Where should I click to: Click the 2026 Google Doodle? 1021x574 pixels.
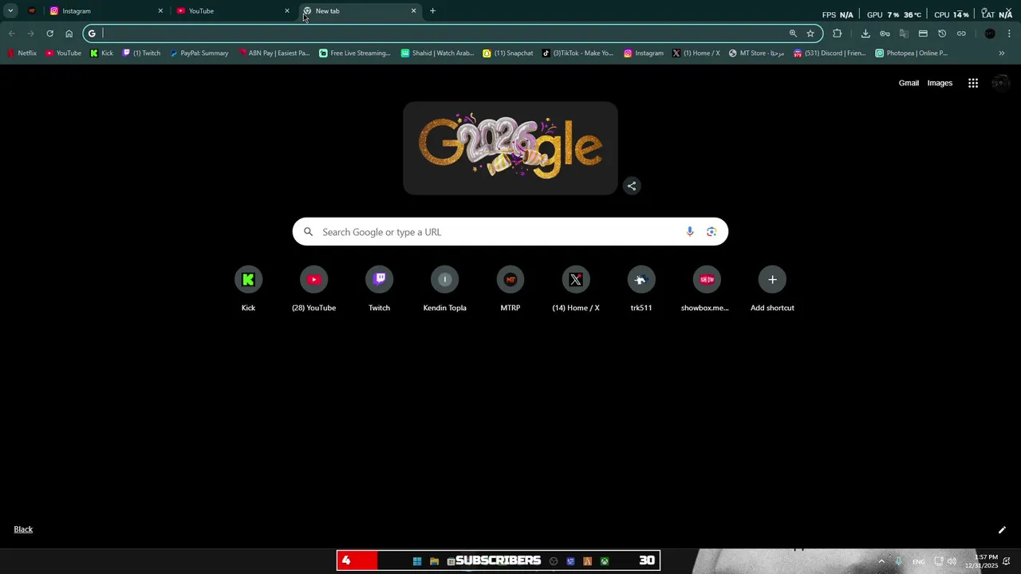tap(510, 148)
